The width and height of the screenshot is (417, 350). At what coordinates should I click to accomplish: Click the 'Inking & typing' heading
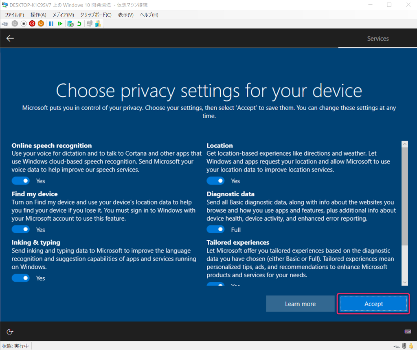tap(36, 242)
